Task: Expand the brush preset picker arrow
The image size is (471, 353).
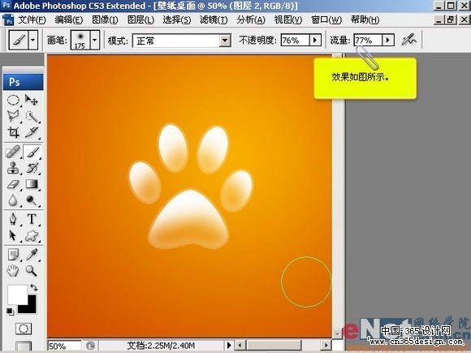Action: pyautogui.click(x=95, y=40)
